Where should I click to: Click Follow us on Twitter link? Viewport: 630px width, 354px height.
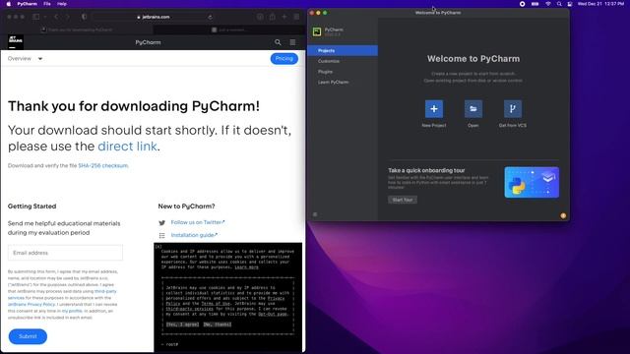[198, 222]
